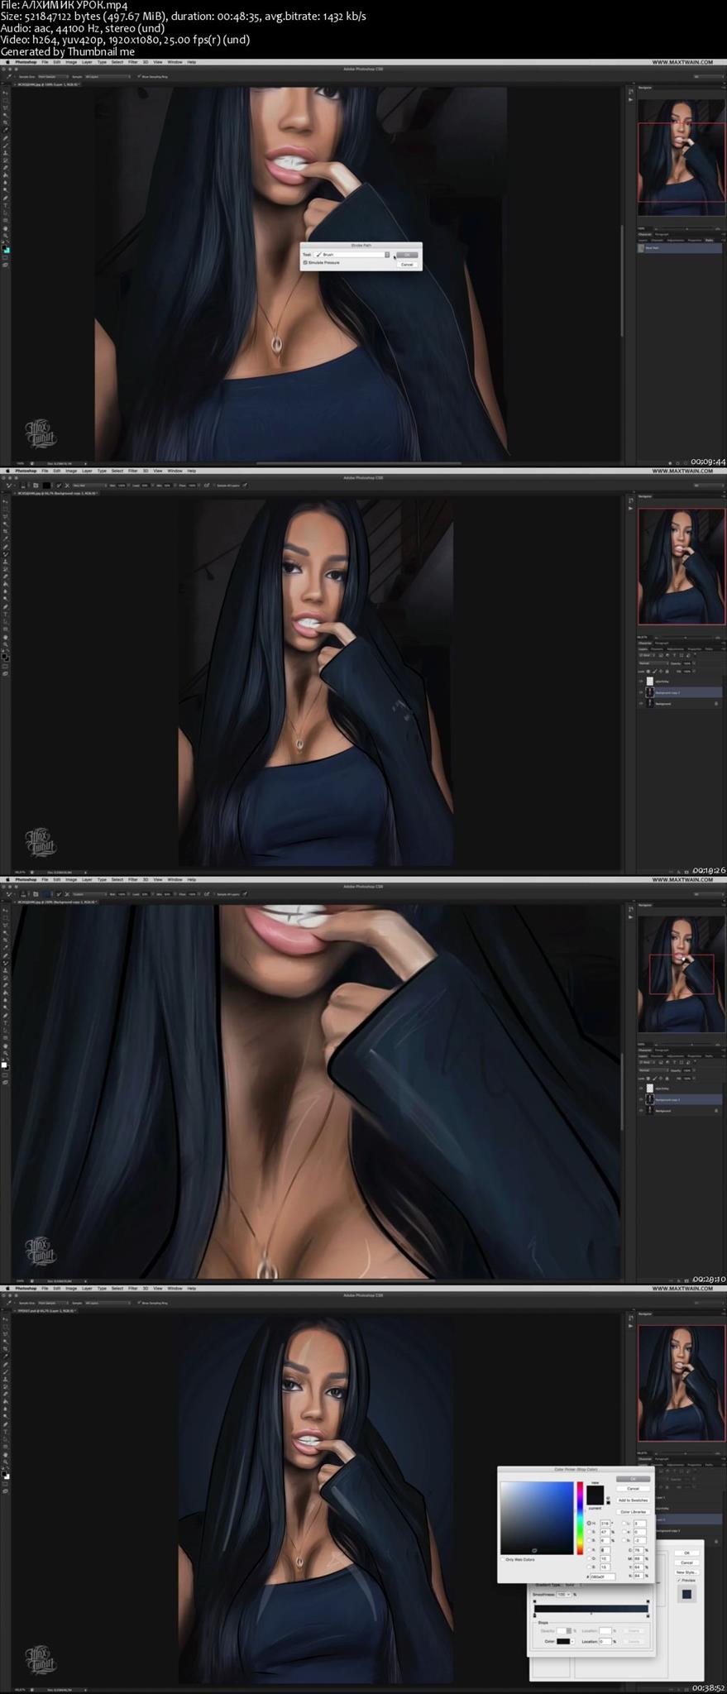Select the Eyedropper tool in the 00:09:44 frame

point(5,130)
